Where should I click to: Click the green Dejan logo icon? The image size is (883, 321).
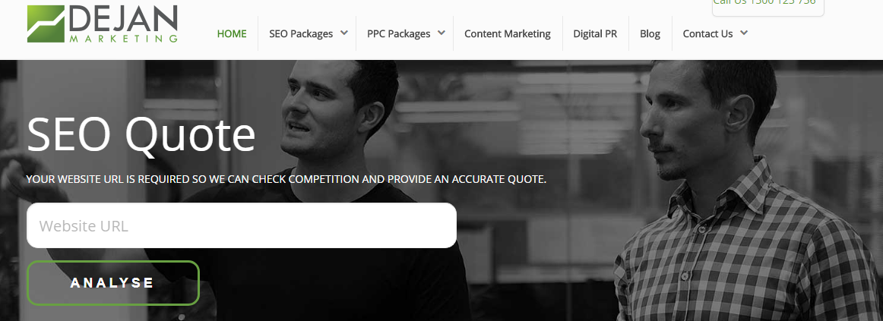(x=46, y=24)
